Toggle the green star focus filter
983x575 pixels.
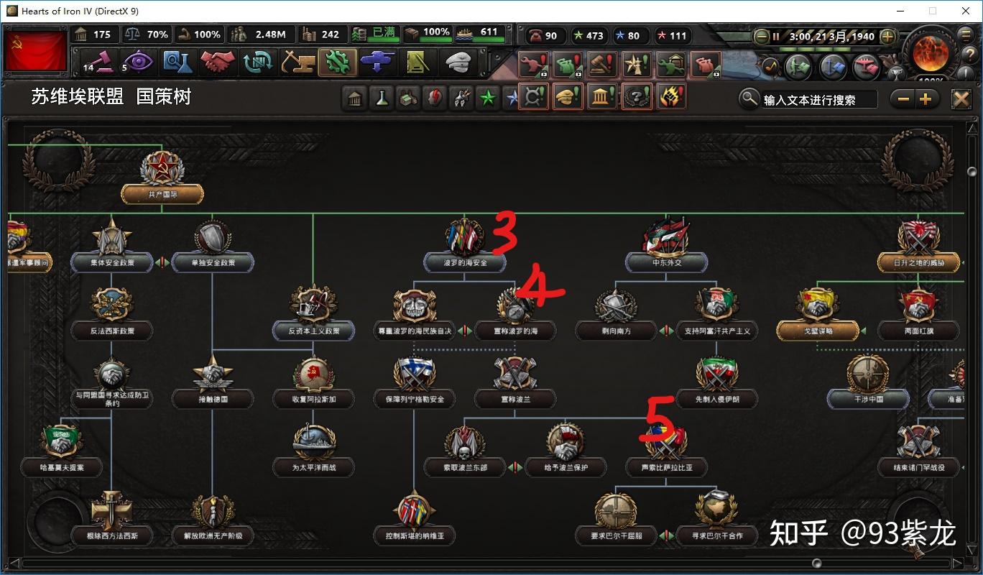[489, 98]
